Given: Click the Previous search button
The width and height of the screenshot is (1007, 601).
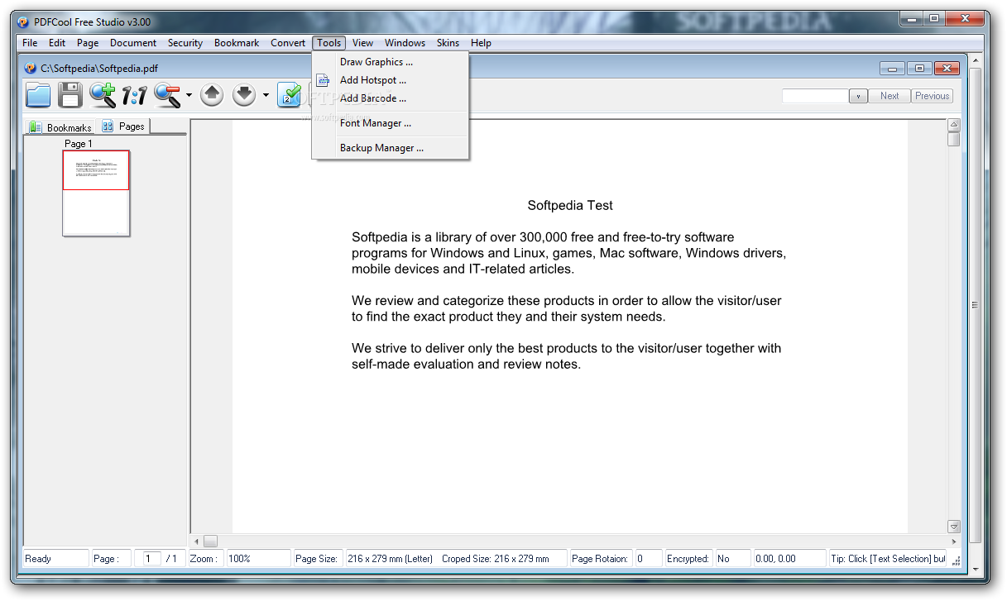Looking at the screenshot, I should click(932, 96).
